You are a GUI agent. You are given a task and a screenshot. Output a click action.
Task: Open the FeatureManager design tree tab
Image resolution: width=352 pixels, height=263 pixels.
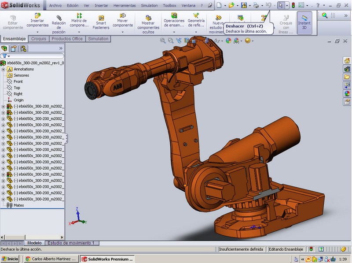coord(4,48)
